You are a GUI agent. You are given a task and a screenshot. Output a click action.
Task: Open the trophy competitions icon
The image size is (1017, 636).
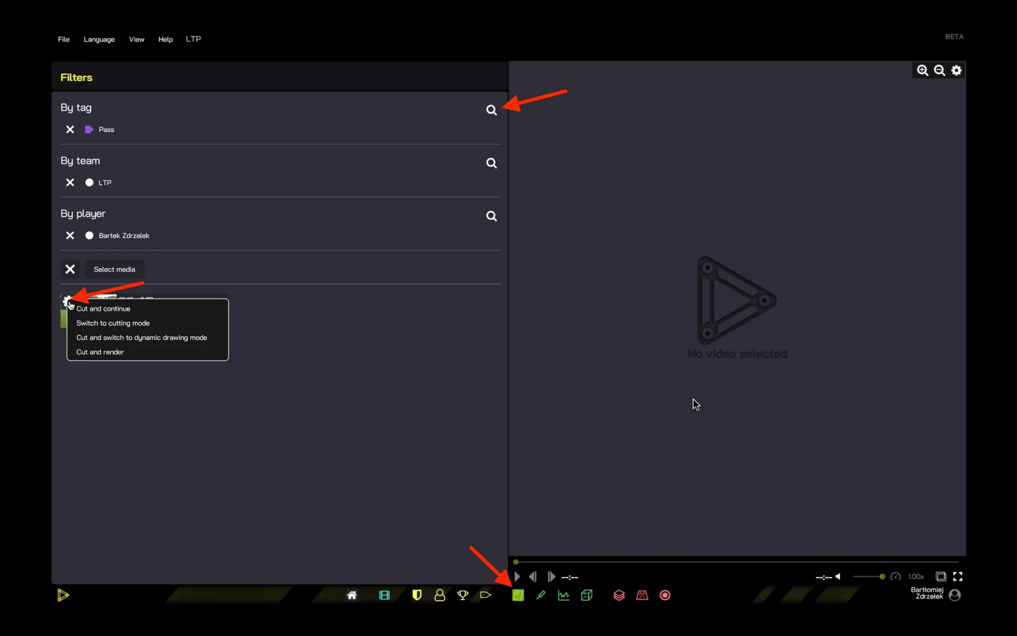pyautogui.click(x=463, y=595)
